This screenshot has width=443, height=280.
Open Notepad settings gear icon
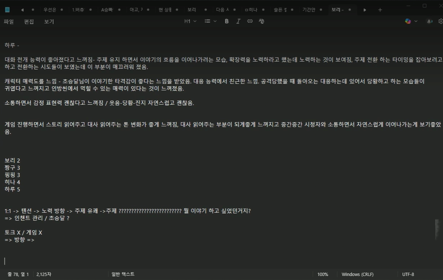pyautogui.click(x=440, y=21)
